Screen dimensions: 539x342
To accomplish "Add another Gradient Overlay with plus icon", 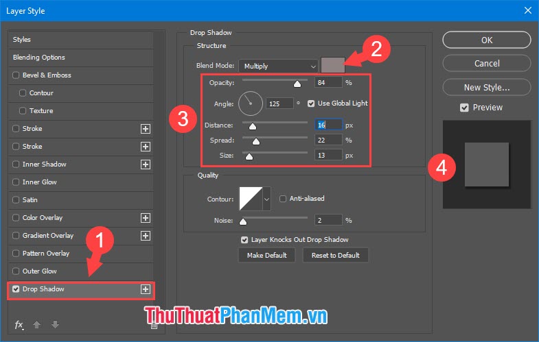I will click(146, 236).
